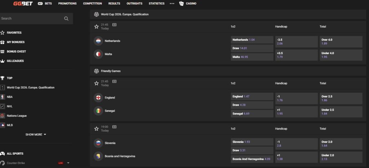Open the Bets tab
Image resolution: width=369 pixels, height=168 pixels.
(x=45, y=4)
